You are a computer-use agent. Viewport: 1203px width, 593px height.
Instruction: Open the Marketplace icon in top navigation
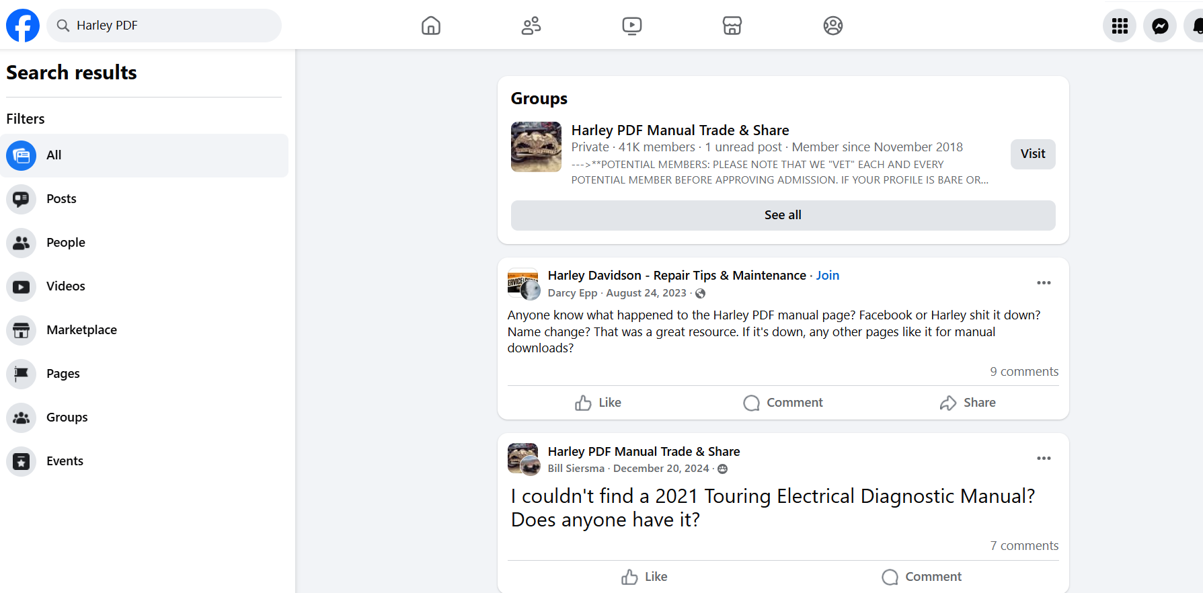point(732,26)
